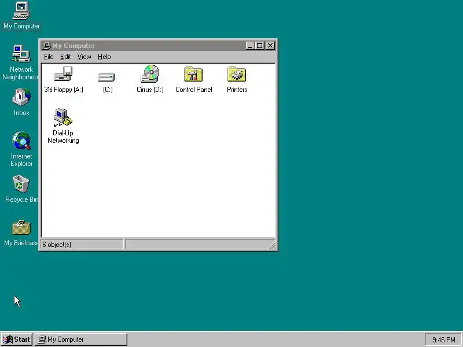Click the '6 object(s)' status bar text
This screenshot has width=463, height=347.
tap(57, 245)
